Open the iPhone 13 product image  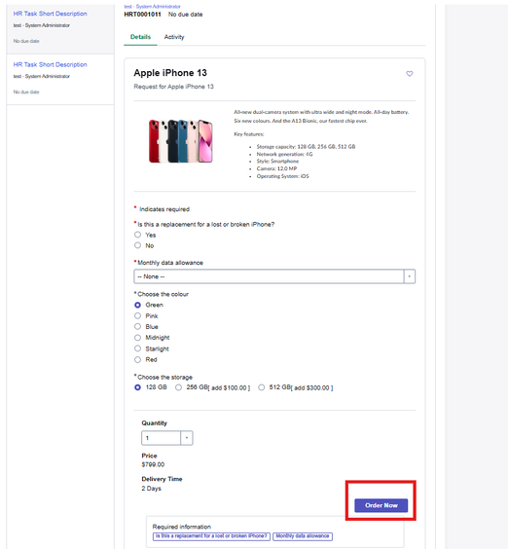click(181, 141)
